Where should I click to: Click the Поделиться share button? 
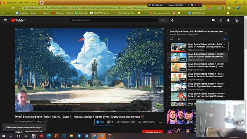[x=125, y=122]
